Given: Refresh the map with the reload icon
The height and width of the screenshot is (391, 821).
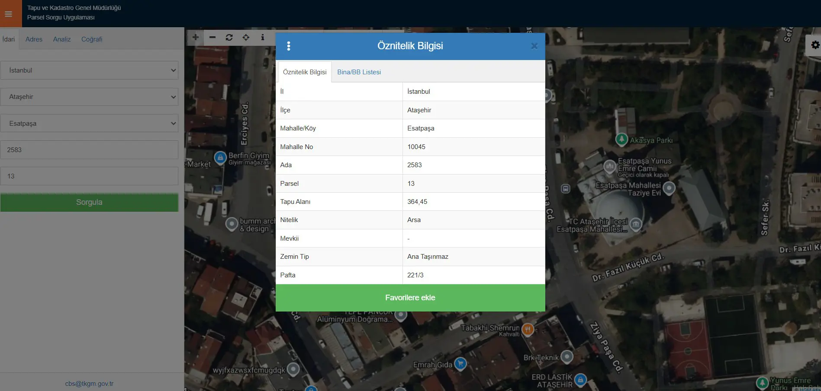Looking at the screenshot, I should 229,37.
